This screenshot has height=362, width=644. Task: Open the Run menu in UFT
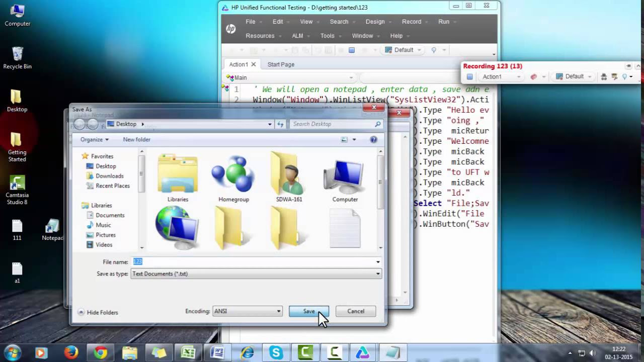coord(444,22)
